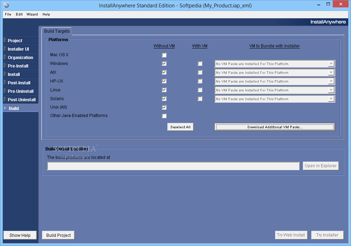Select the Build Targets tab
Screen dimensions: 351x246
click(57, 31)
